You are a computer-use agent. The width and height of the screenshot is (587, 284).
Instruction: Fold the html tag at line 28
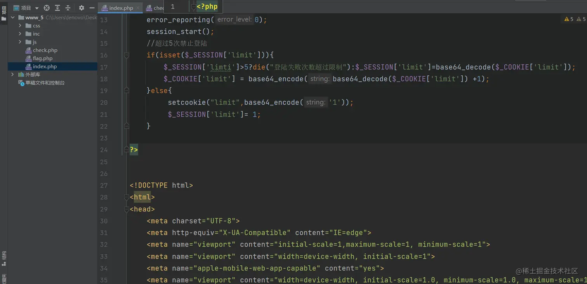(x=126, y=197)
